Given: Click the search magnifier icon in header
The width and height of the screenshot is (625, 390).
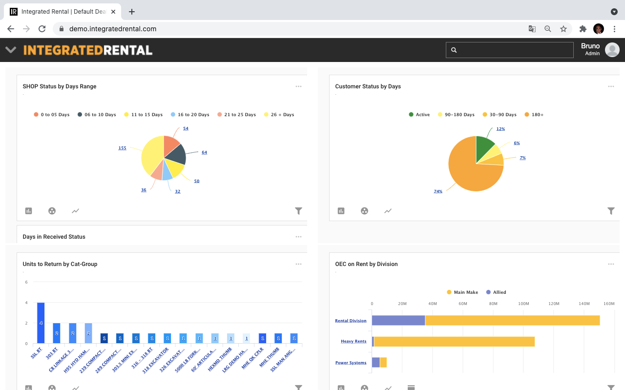Looking at the screenshot, I should [x=454, y=50].
